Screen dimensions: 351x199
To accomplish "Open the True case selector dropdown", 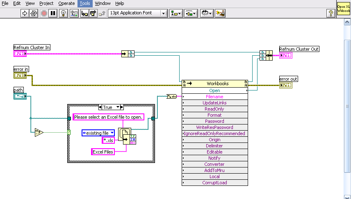I will (118, 107).
